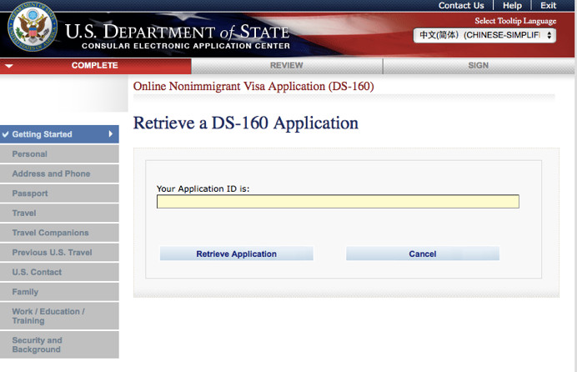Click the Getting Started checkmark icon

(5, 134)
